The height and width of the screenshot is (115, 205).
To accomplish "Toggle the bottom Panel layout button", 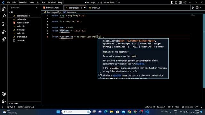I will 176,2.
